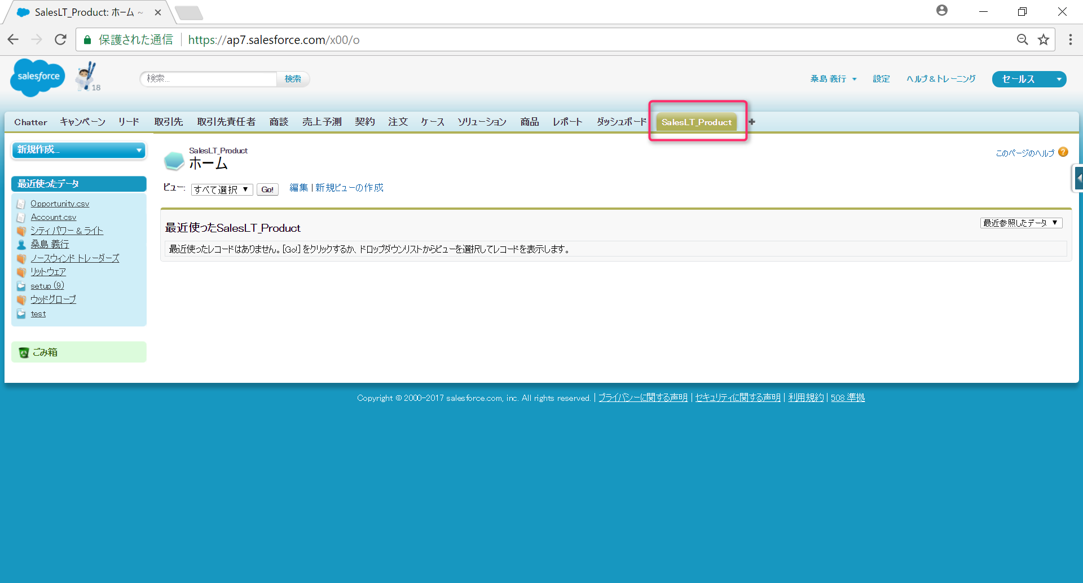The height and width of the screenshot is (583, 1083).
Task: Click the salesforce cloud logo
Action: [37, 77]
